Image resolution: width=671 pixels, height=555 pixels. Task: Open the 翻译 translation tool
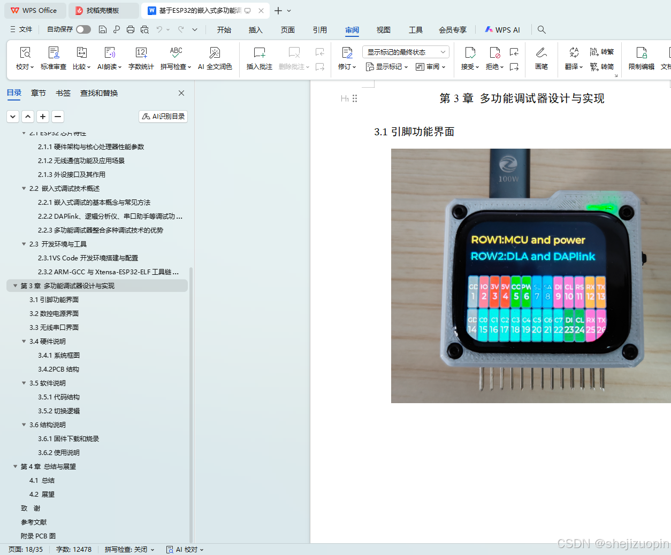[x=574, y=58]
